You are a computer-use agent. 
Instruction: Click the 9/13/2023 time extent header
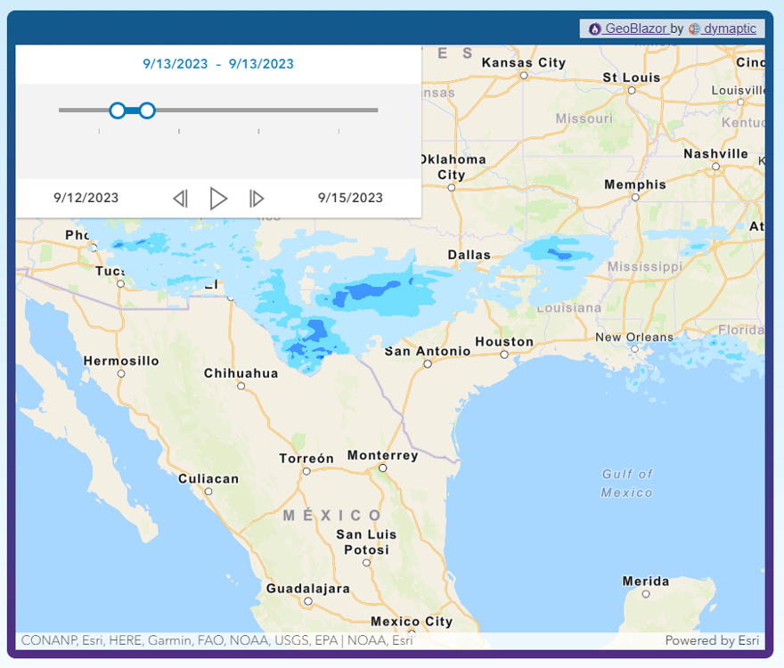218,64
